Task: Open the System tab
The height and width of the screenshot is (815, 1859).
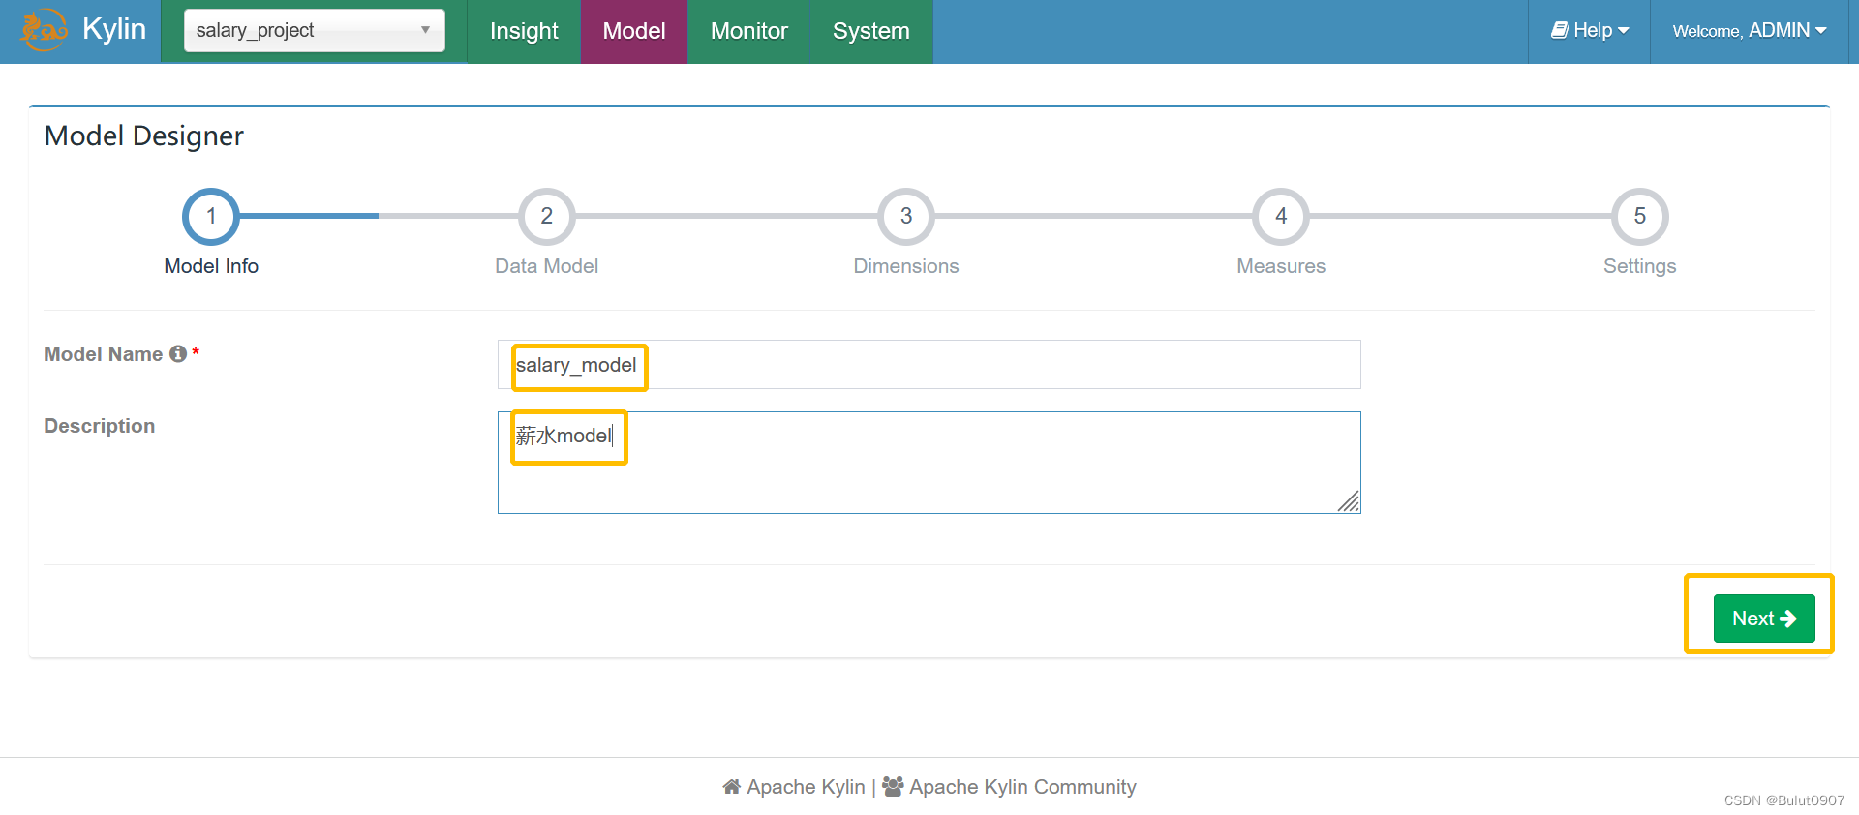Action: [871, 31]
